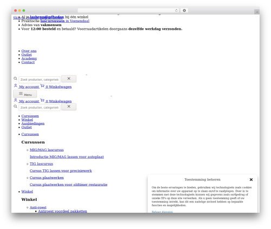Image resolution: width=271 pixels, height=229 pixels.
Task: Click the text 'Advies van vakmensen'
Action: pos(41,25)
